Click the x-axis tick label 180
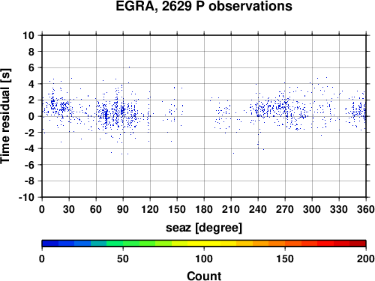This screenshot has height=281, width=375. [x=204, y=209]
